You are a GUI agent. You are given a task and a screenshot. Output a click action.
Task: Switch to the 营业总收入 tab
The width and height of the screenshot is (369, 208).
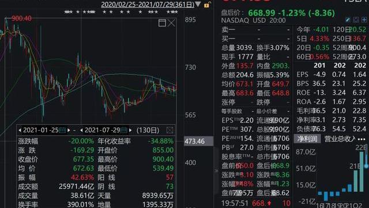click(340, 139)
